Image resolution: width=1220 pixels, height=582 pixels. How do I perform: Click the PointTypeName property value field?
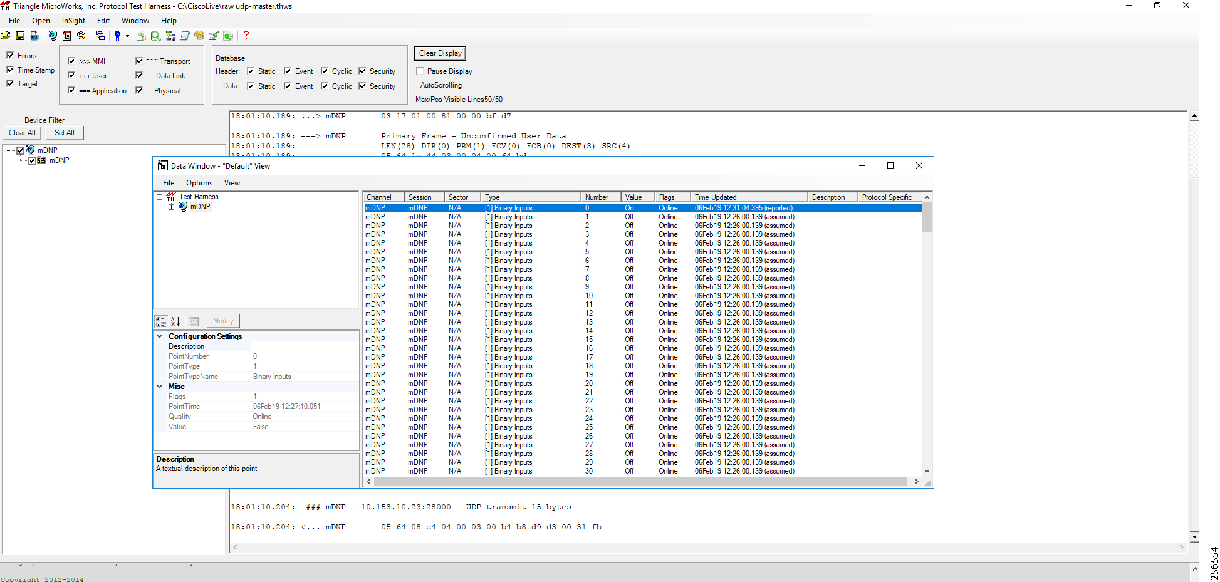click(x=304, y=377)
